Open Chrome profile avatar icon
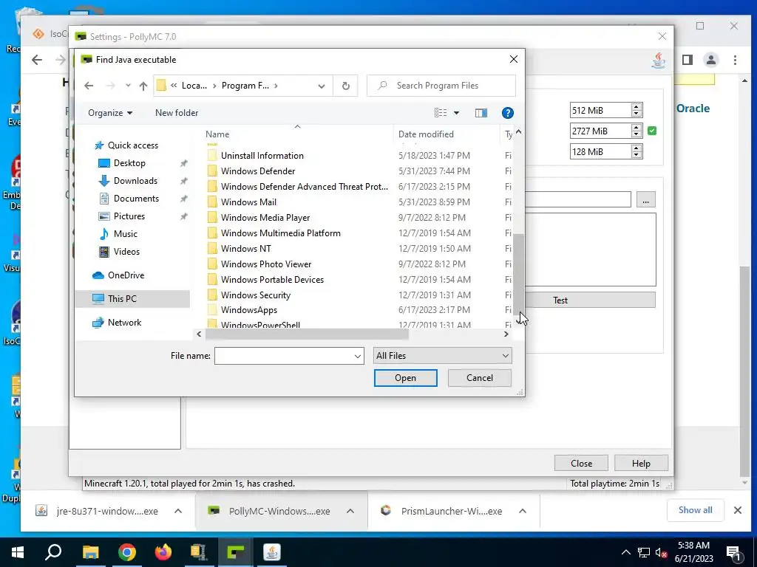The height and width of the screenshot is (567, 757). 711,60
